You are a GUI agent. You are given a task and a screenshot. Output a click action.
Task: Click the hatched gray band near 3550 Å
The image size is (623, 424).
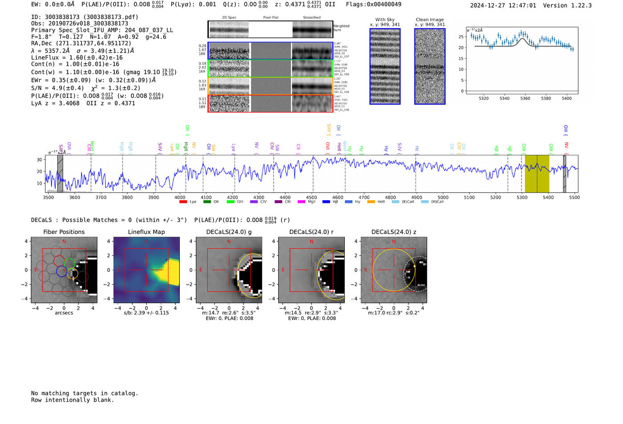point(60,174)
